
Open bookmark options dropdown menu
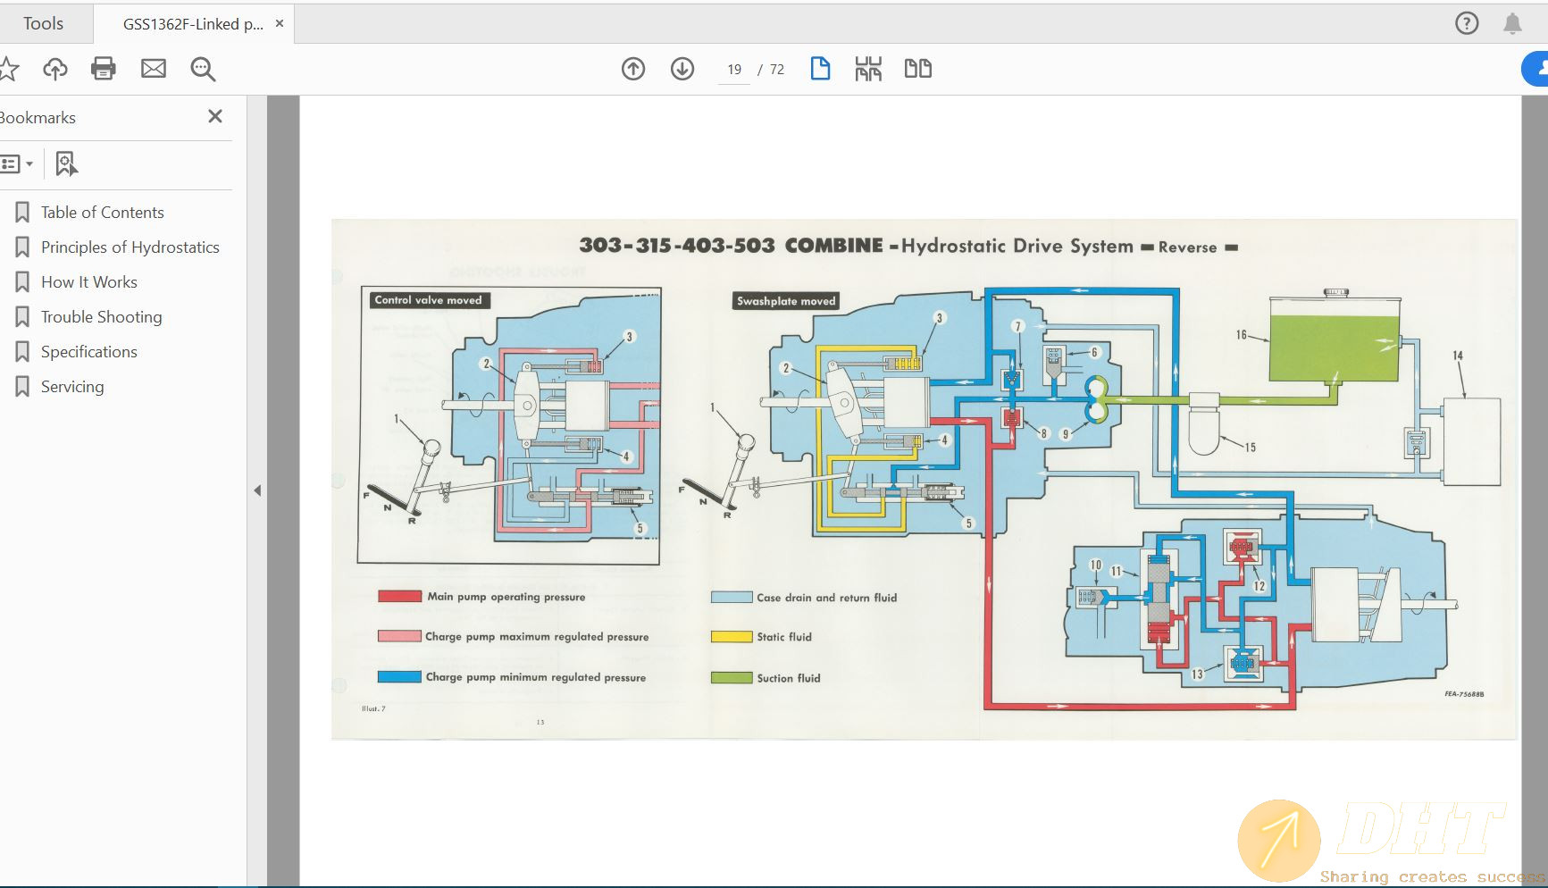point(17,163)
